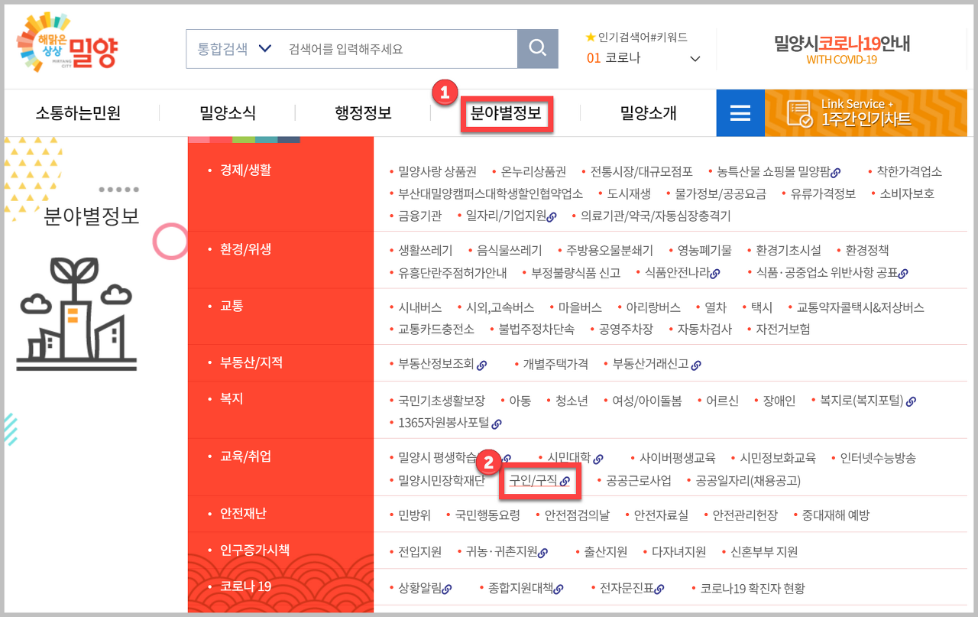Select the 부동산/지적 category

pos(251,362)
